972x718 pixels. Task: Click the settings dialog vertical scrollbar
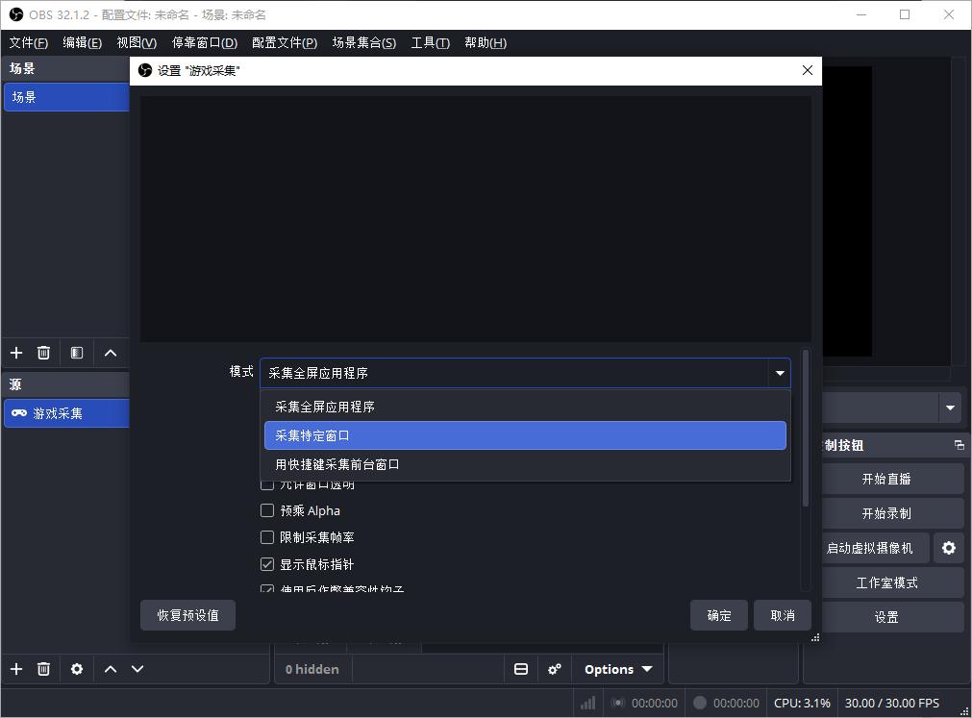[806, 428]
